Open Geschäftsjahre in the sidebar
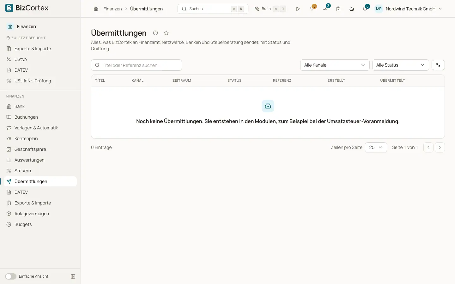 click(40, 149)
